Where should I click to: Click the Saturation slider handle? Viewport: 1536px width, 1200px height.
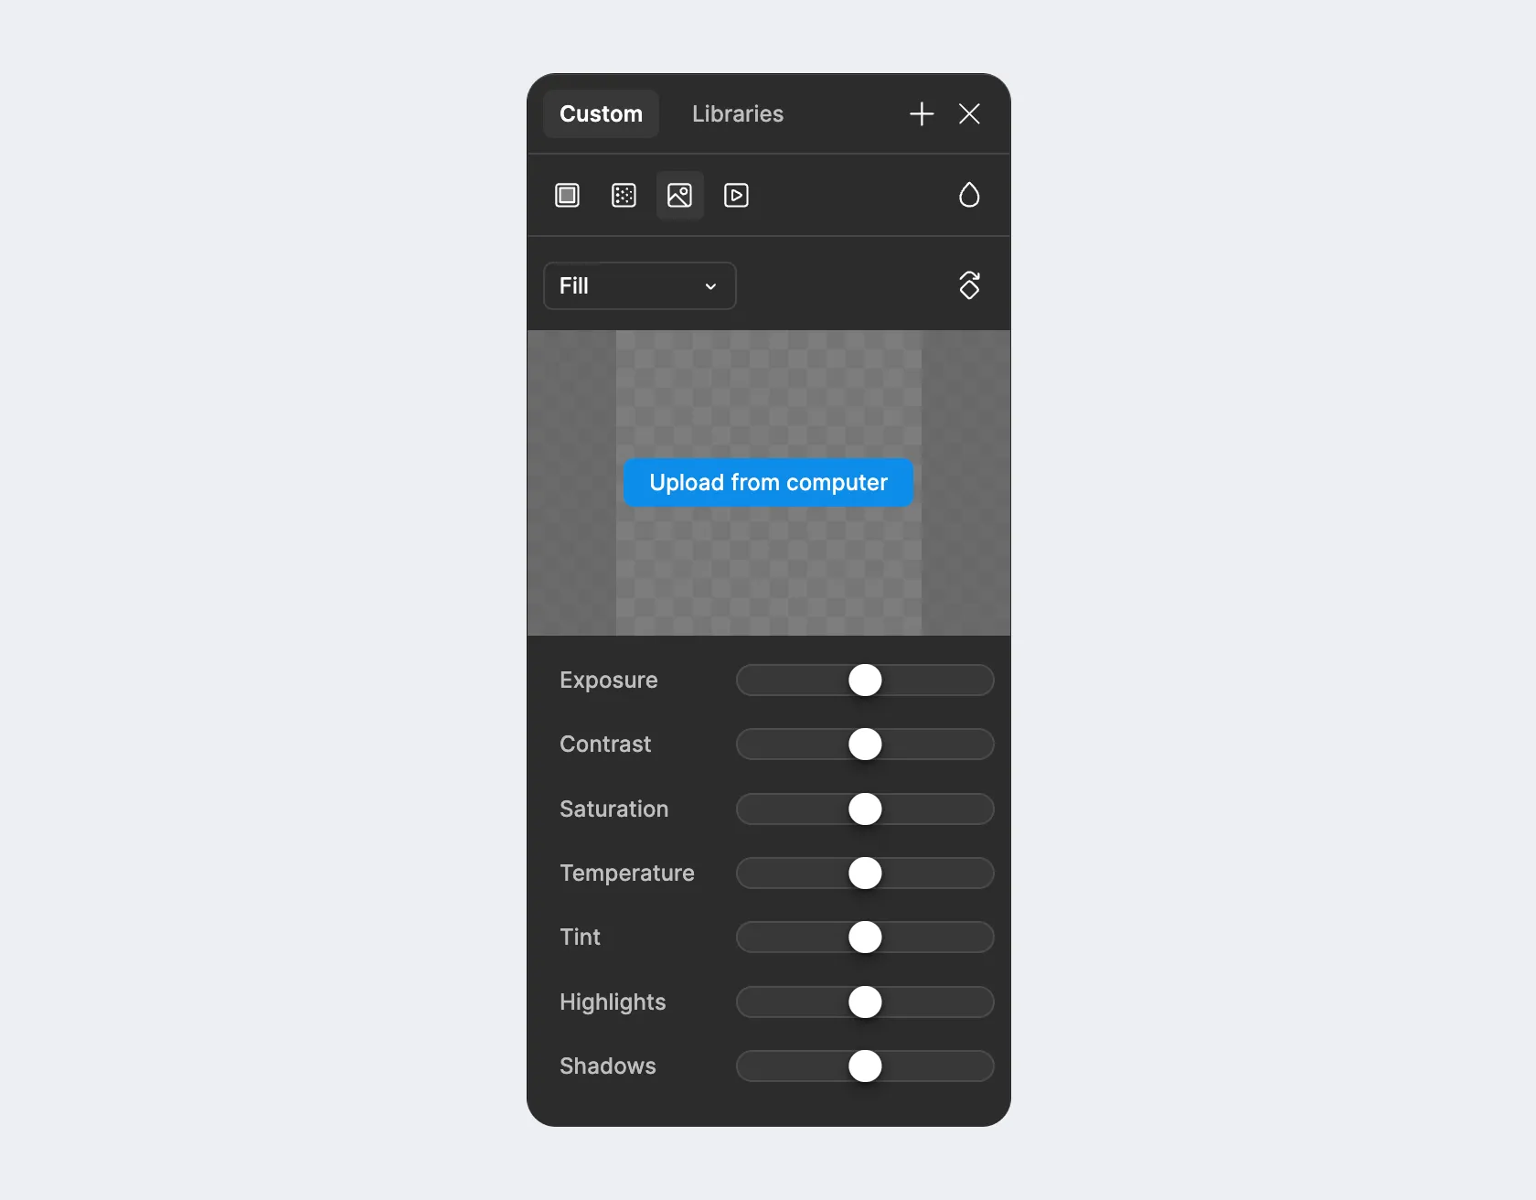coord(865,809)
